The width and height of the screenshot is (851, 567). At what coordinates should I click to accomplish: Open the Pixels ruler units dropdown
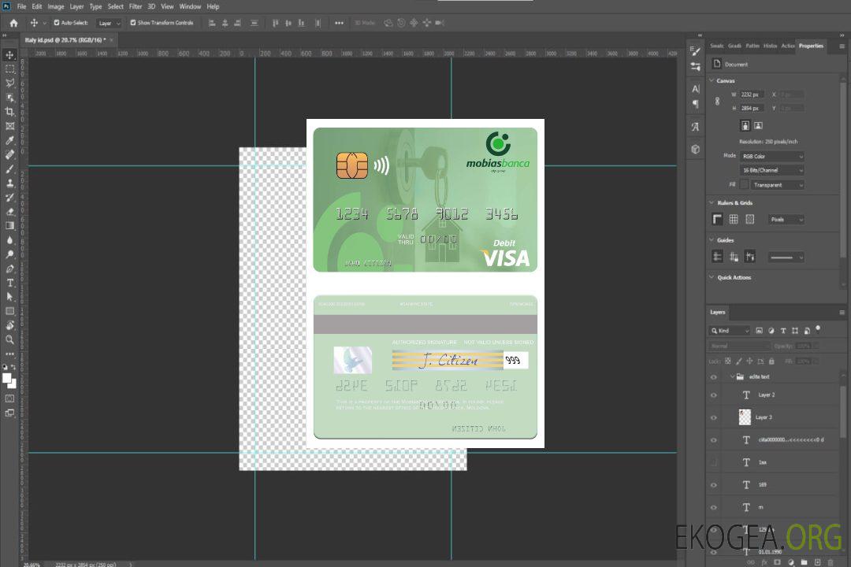click(786, 219)
